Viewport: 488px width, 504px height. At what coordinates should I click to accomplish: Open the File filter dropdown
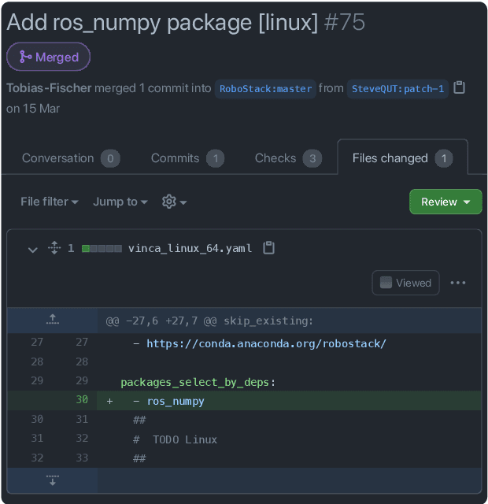pos(49,202)
